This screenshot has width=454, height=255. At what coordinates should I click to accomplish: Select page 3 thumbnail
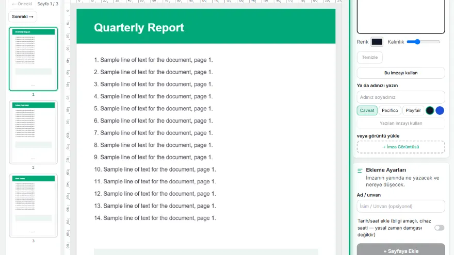click(x=34, y=206)
